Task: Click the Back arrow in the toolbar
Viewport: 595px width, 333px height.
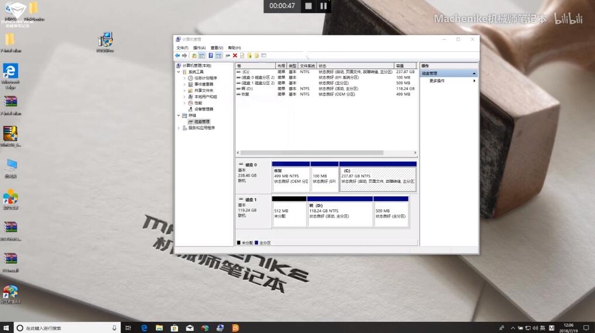Action: 177,56
